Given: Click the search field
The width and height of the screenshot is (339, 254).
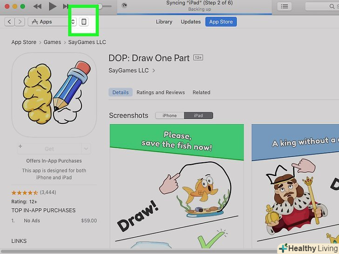Looking at the screenshot, I should coord(322,7).
